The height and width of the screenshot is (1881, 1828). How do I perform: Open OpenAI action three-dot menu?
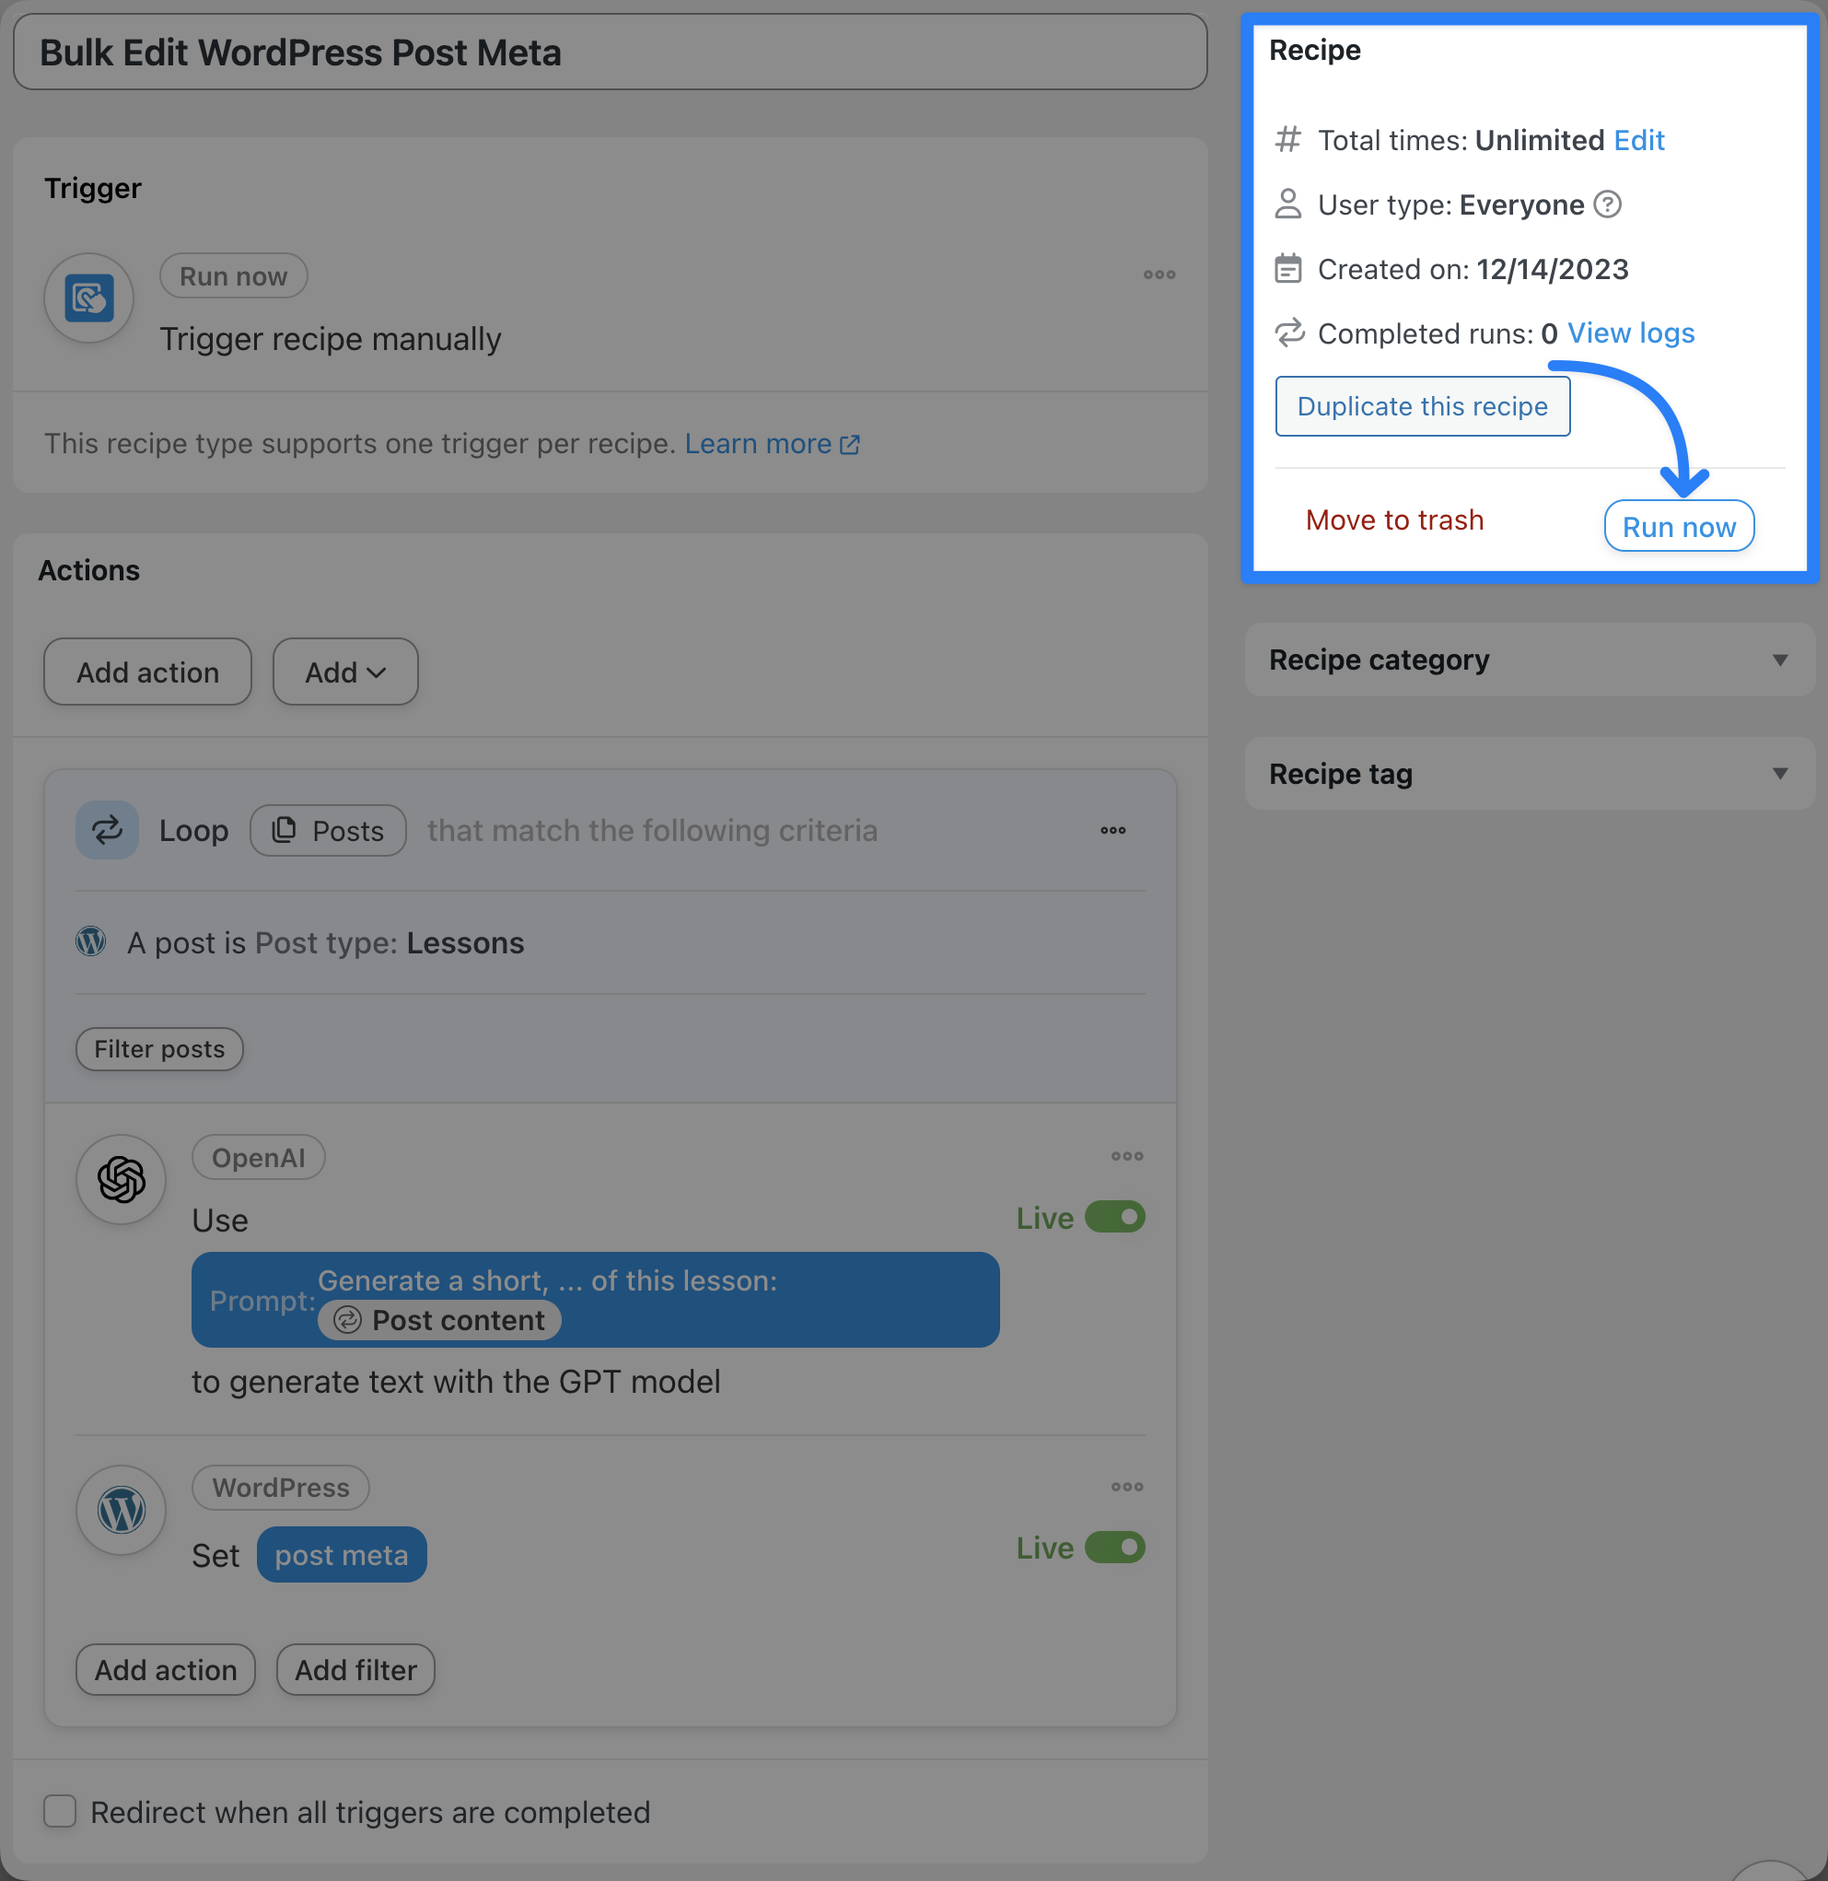pyautogui.click(x=1126, y=1156)
